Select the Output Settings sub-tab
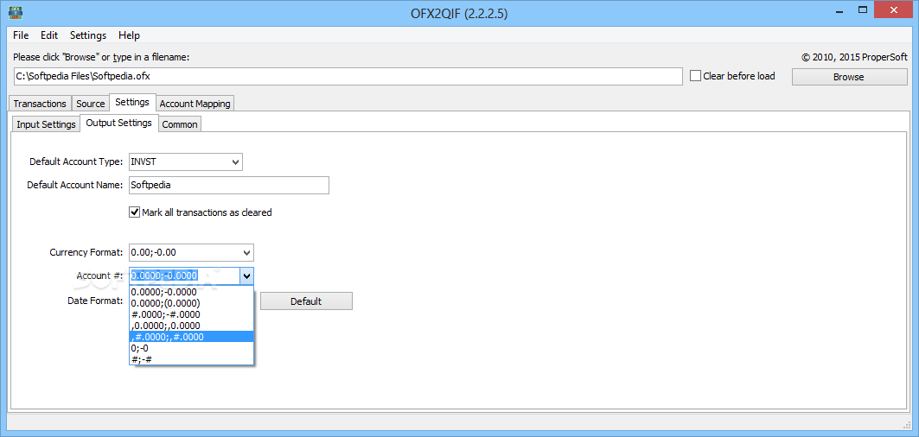This screenshot has height=437, width=919. click(119, 123)
